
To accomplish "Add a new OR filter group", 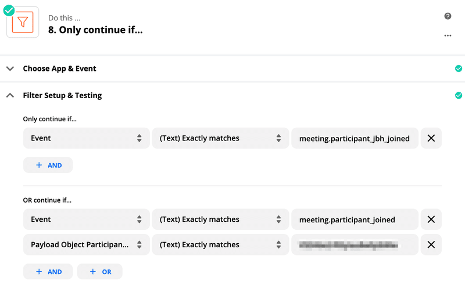I will tap(100, 271).
